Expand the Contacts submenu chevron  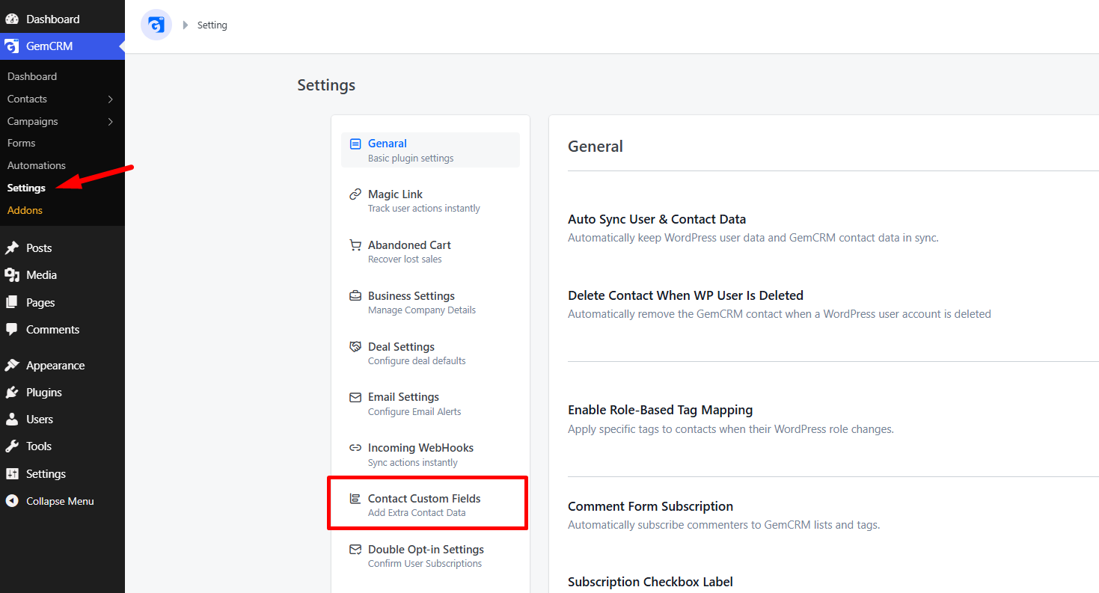click(x=111, y=99)
